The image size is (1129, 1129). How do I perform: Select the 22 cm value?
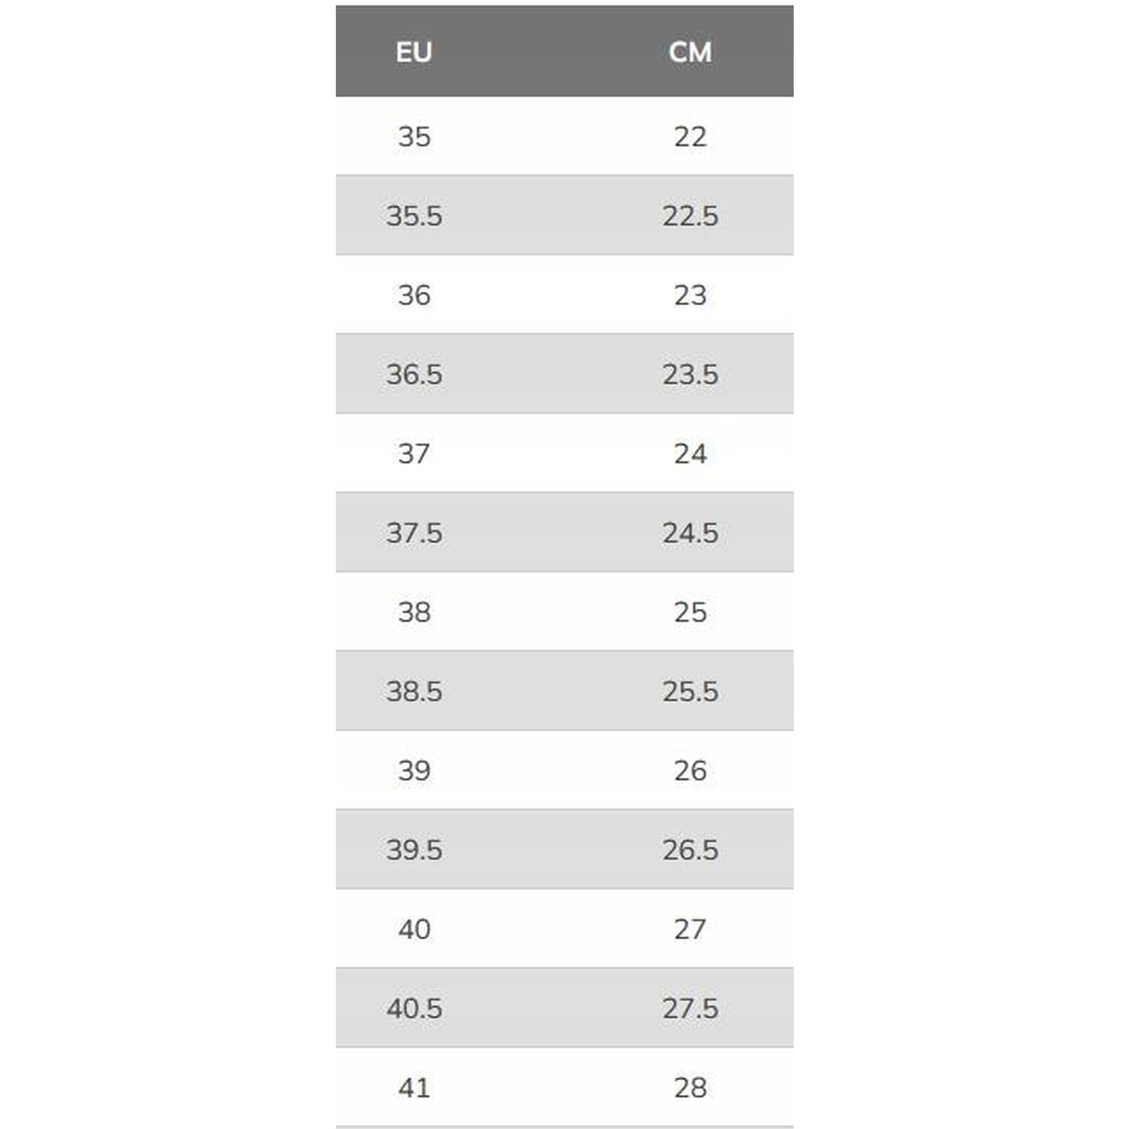690,137
